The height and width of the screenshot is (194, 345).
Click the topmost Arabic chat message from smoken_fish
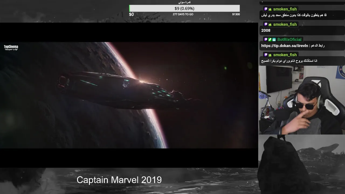[294, 15]
